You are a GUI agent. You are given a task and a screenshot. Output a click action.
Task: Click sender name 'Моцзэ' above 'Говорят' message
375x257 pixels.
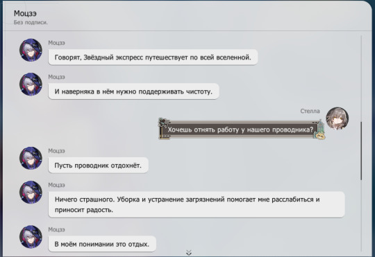(x=56, y=43)
